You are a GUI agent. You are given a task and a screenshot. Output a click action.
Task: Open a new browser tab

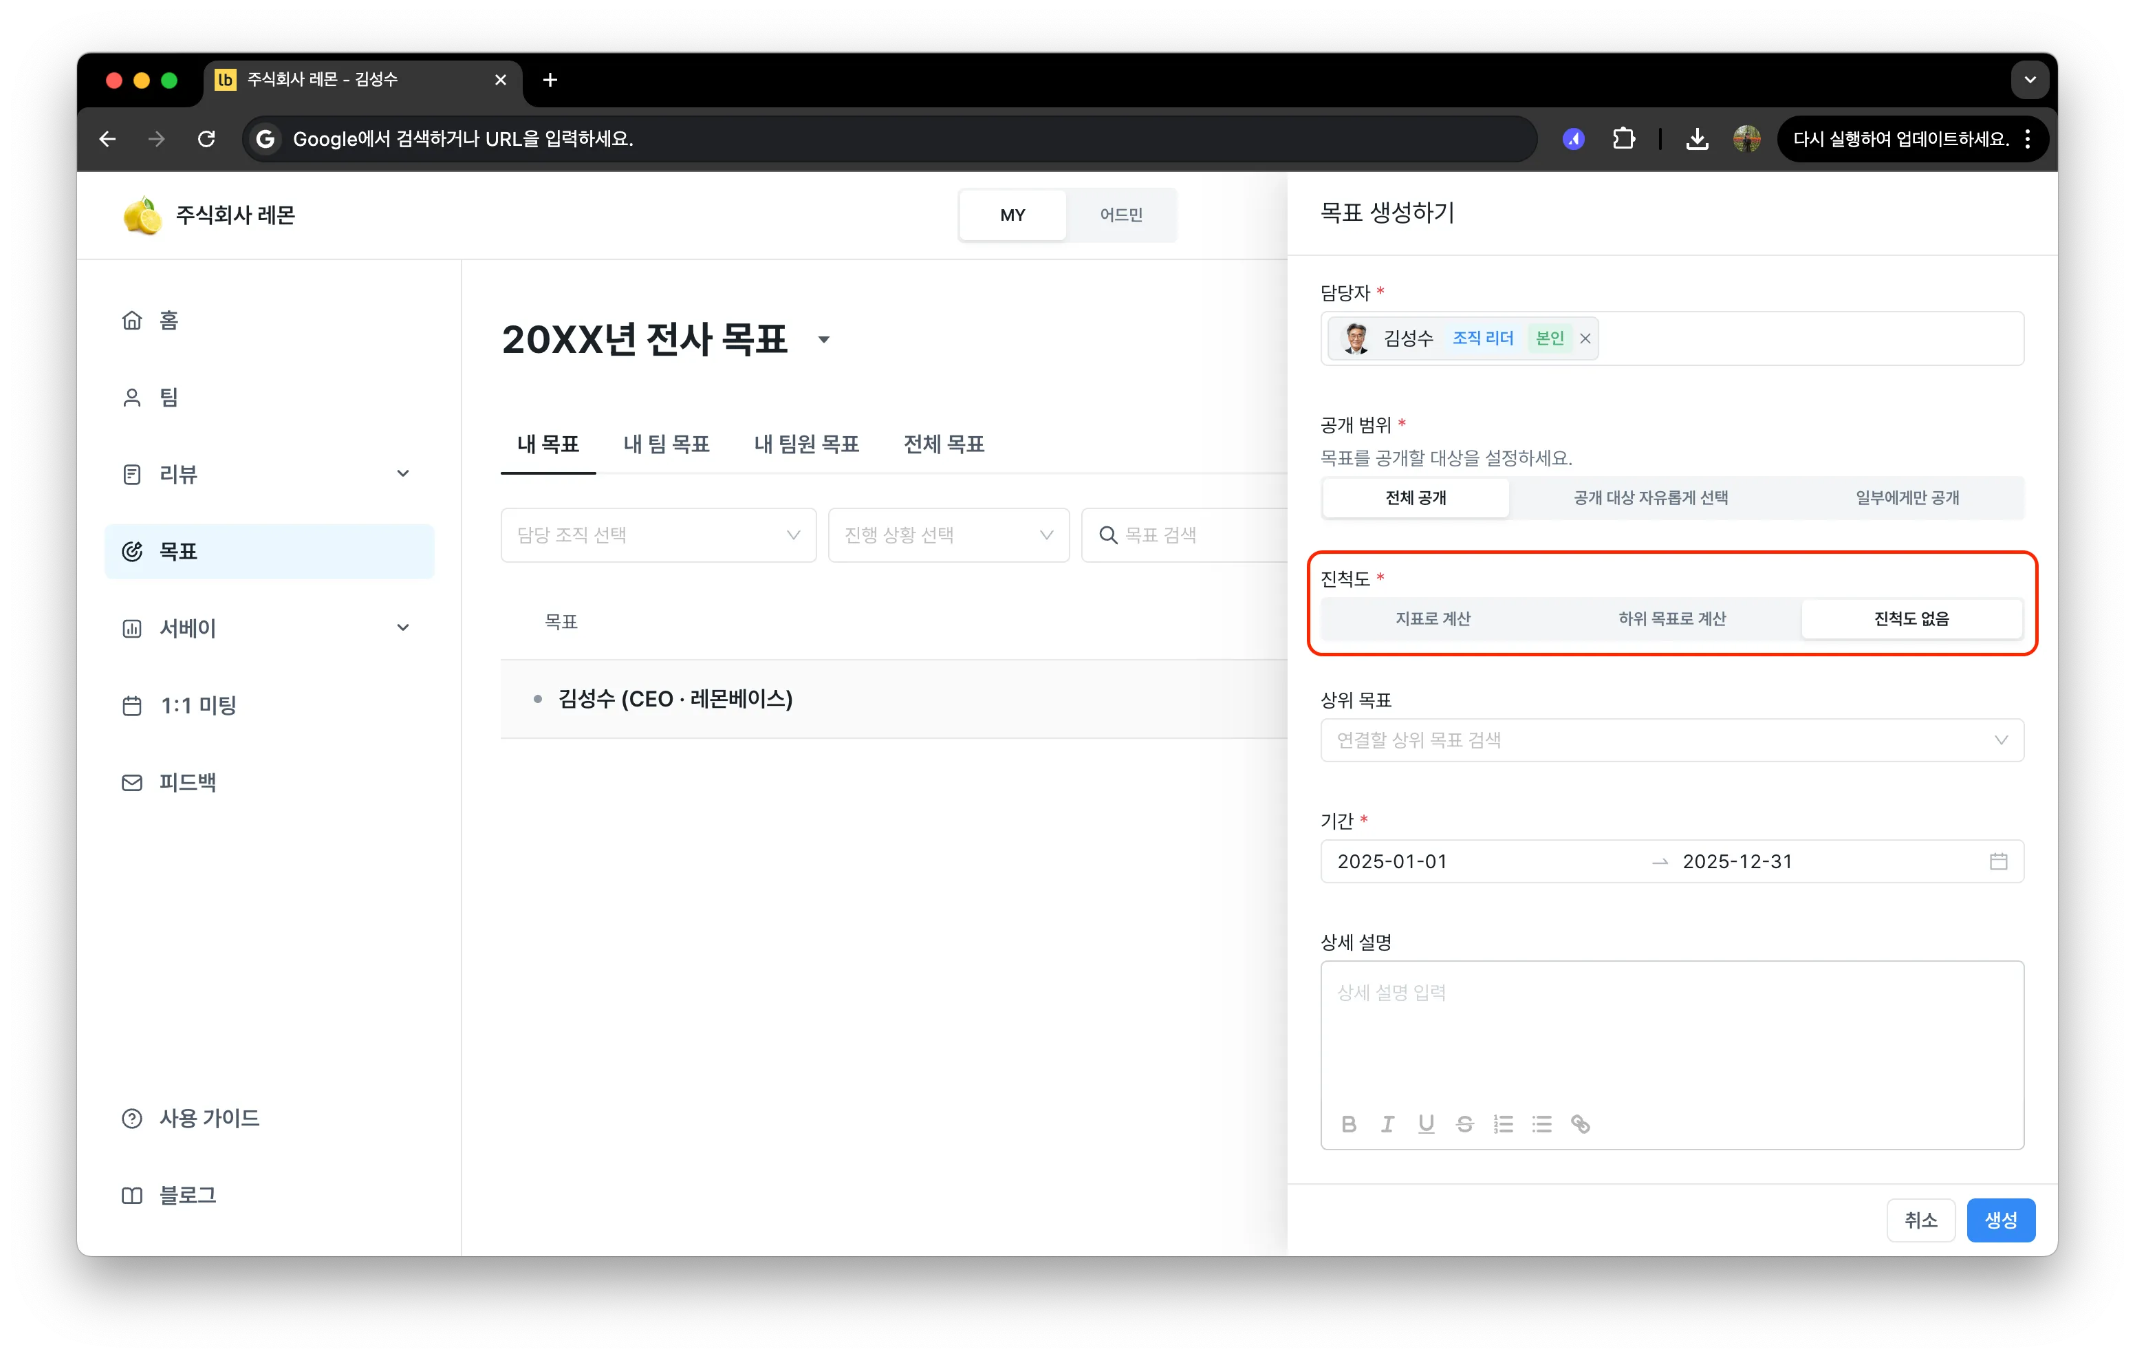point(550,80)
